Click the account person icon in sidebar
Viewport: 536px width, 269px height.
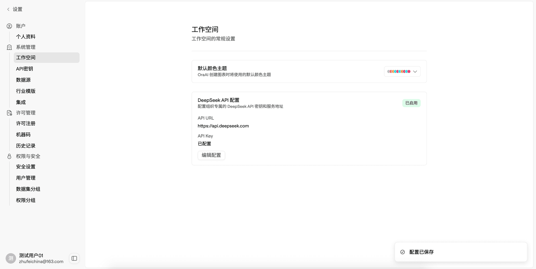[x=9, y=26]
